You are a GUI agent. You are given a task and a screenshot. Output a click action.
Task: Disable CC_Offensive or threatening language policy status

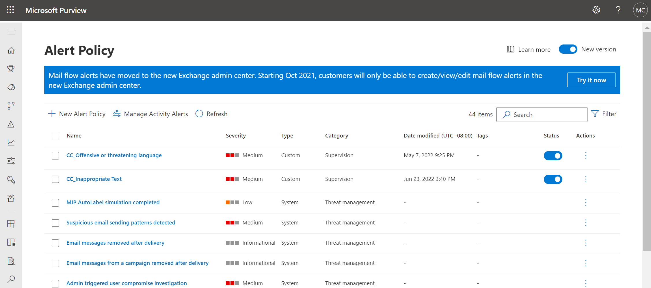coord(553,156)
